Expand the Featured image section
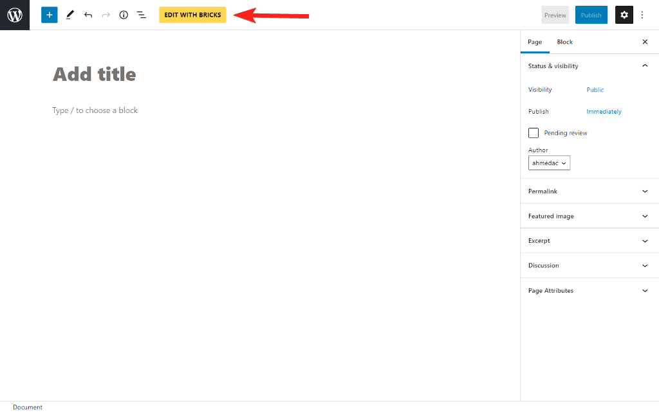This screenshot has height=413, width=659. (589, 216)
